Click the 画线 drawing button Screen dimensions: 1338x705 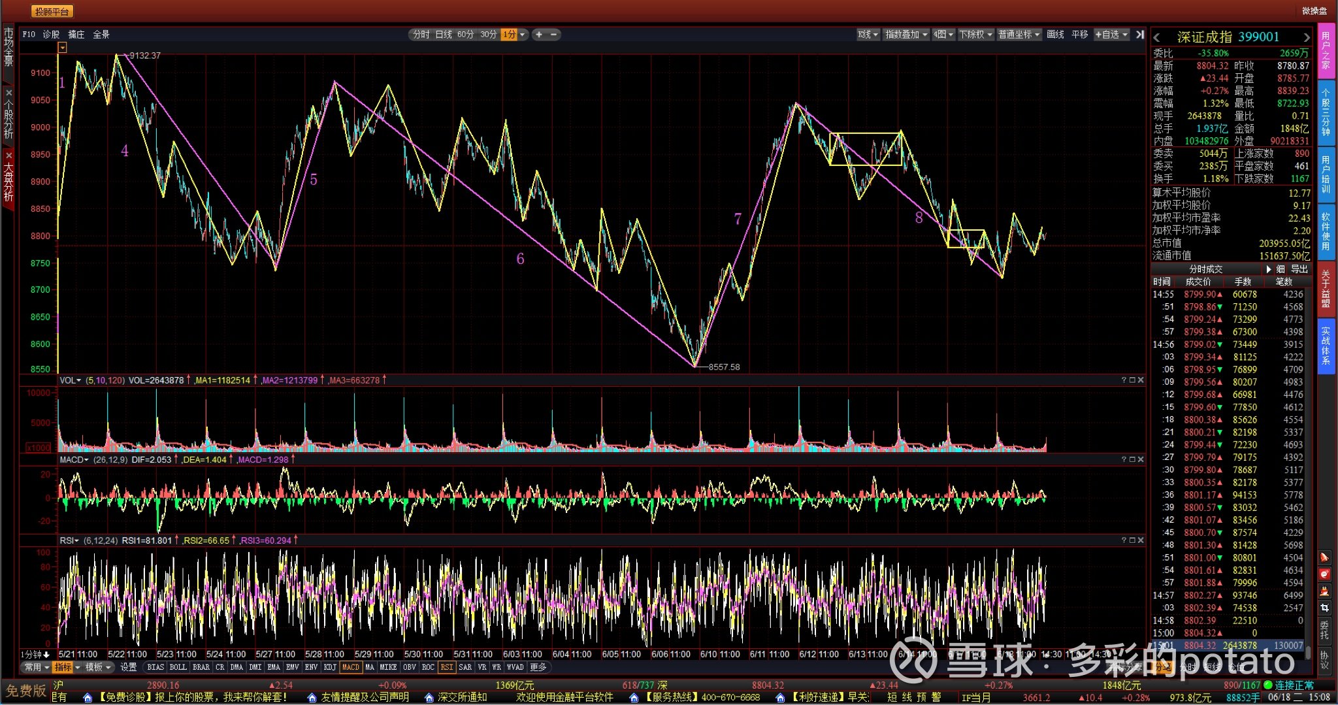1055,35
